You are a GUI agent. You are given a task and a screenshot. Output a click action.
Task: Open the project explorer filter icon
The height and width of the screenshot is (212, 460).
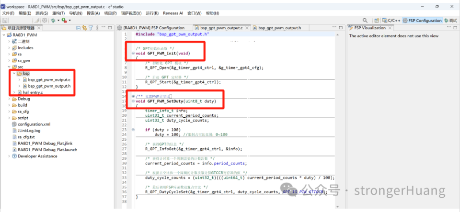pos(91,28)
